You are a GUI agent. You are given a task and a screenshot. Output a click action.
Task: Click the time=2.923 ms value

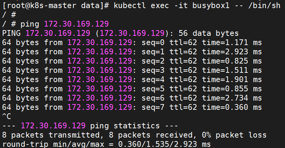coord(232,52)
